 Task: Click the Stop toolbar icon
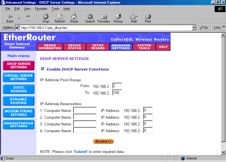tap(46, 16)
